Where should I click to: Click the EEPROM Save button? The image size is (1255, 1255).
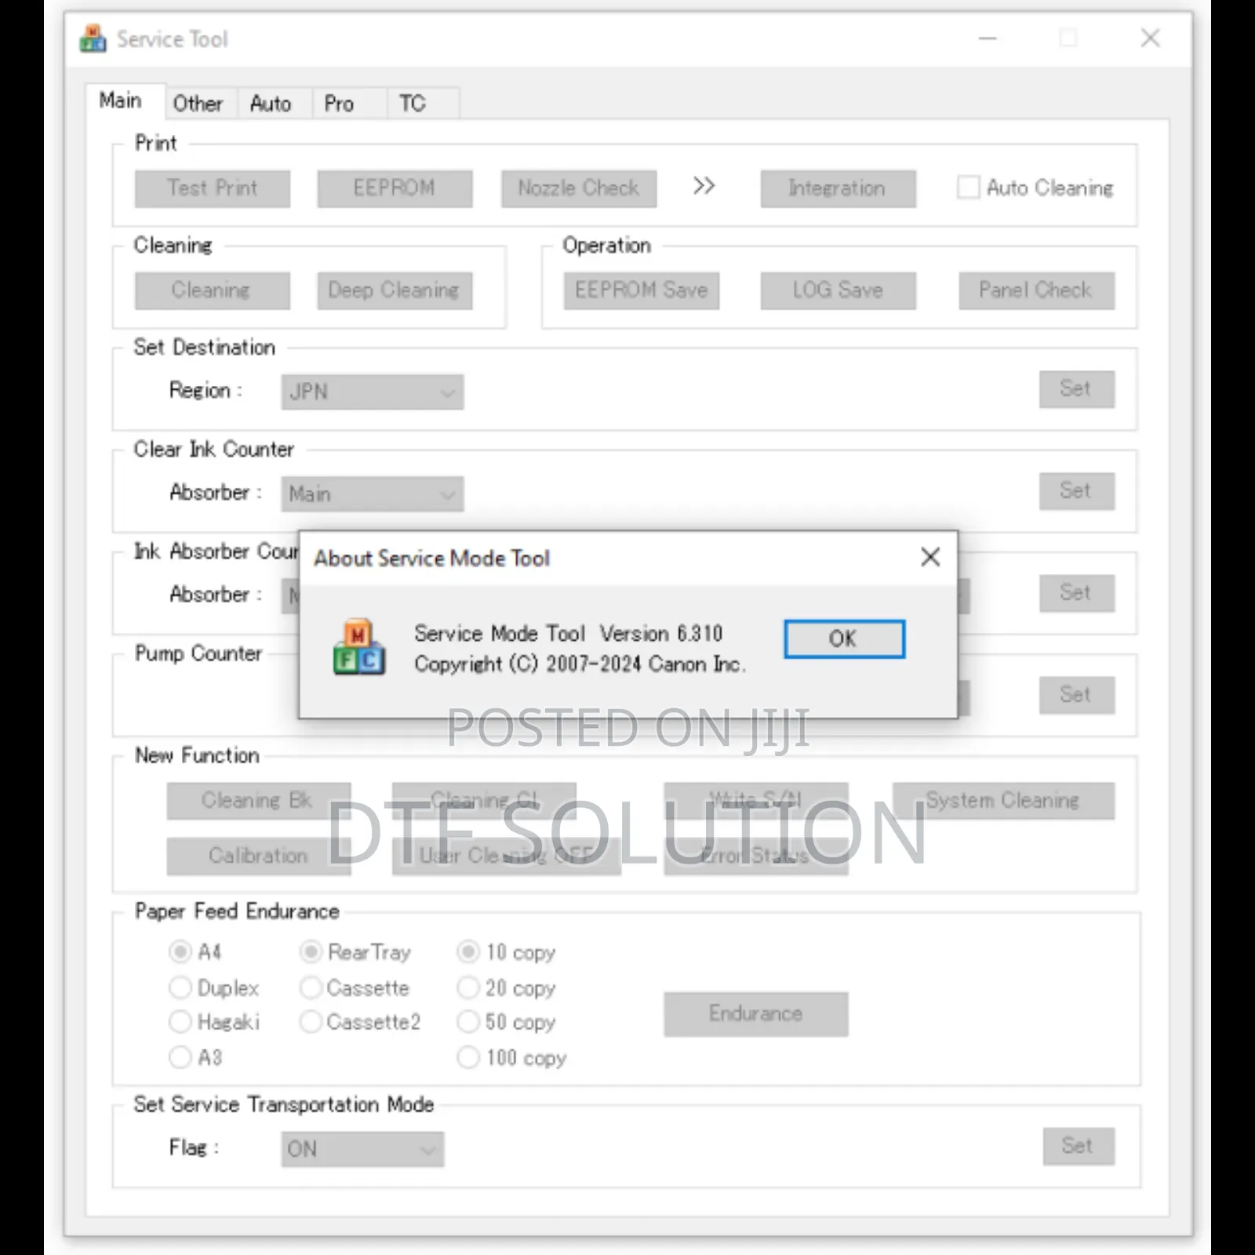pos(641,291)
